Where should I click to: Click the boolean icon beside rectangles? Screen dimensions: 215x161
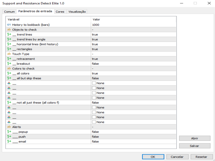(x=9, y=49)
